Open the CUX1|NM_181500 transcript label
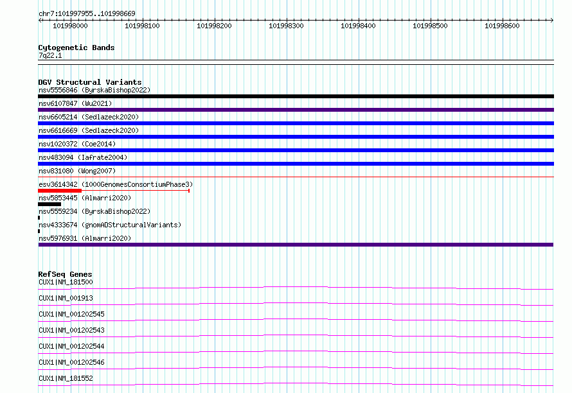 [66, 282]
